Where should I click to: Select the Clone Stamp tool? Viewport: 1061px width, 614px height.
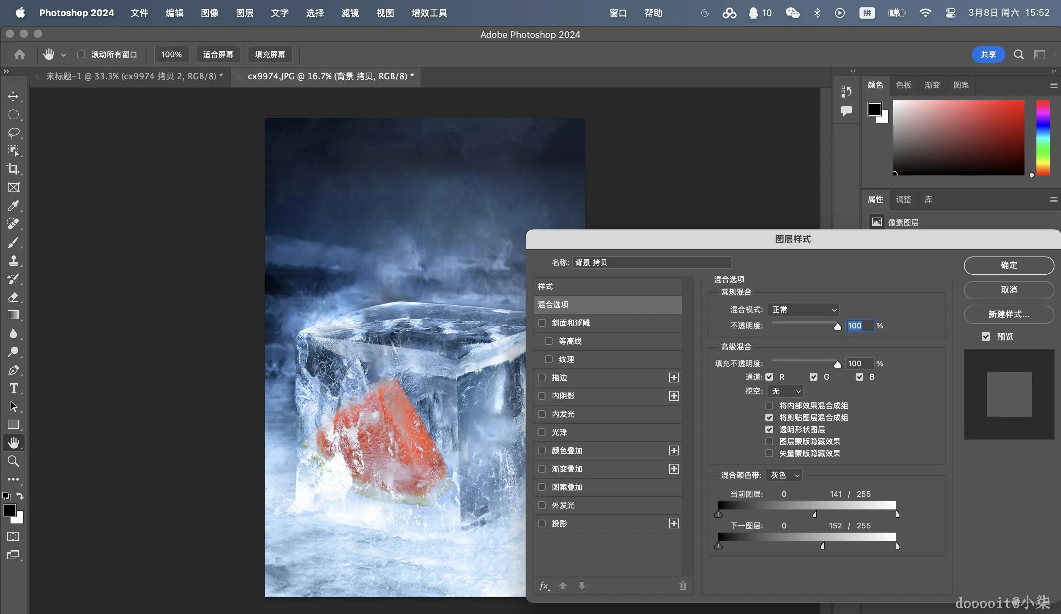pos(13,260)
